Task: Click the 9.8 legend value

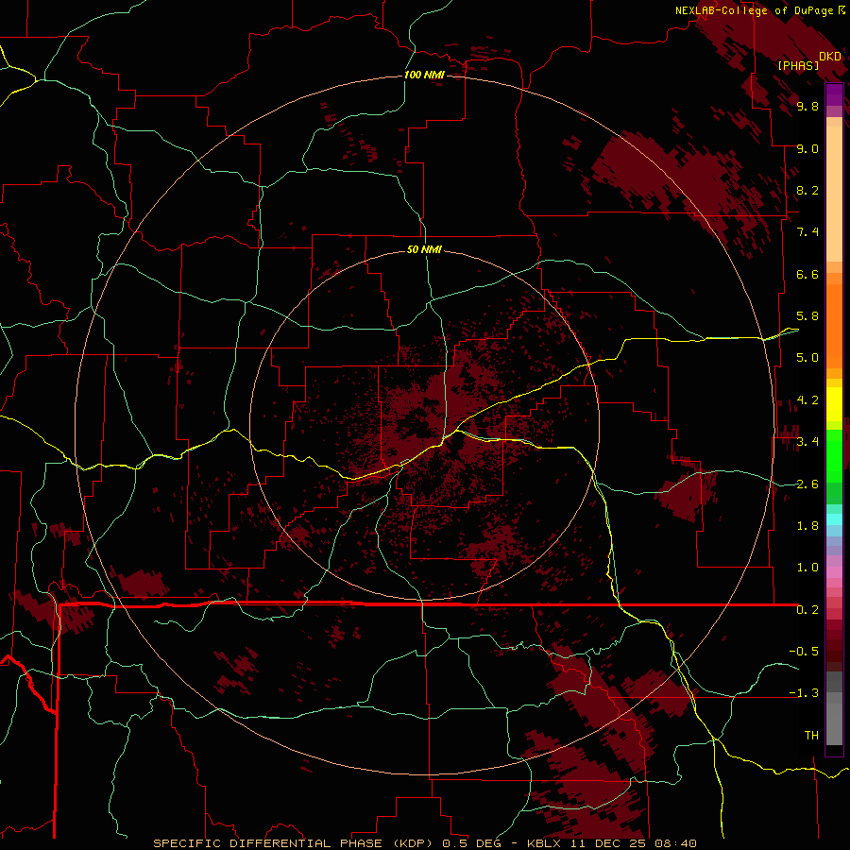Action: (x=807, y=107)
